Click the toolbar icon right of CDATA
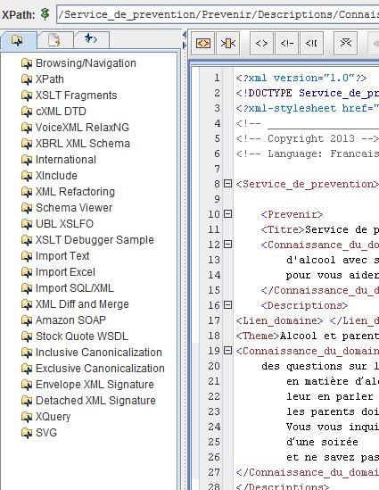Image resolution: width=379 pixels, height=490 pixels. point(345,43)
